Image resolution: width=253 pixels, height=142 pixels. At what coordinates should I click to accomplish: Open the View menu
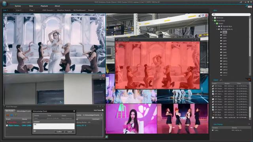pyautogui.click(x=31, y=6)
